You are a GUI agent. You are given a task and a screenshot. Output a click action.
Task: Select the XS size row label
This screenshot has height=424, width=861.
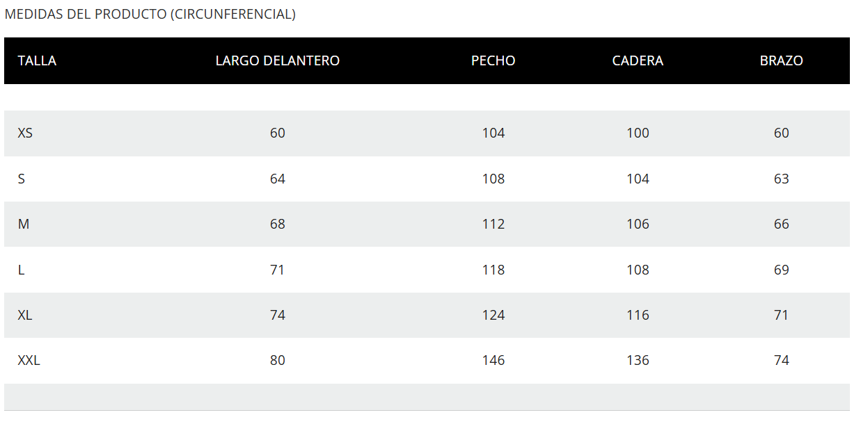(x=25, y=133)
